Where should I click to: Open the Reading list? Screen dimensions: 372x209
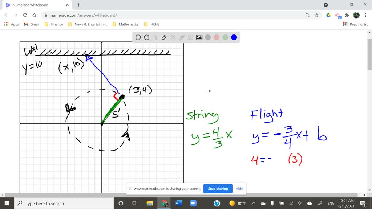click(355, 24)
